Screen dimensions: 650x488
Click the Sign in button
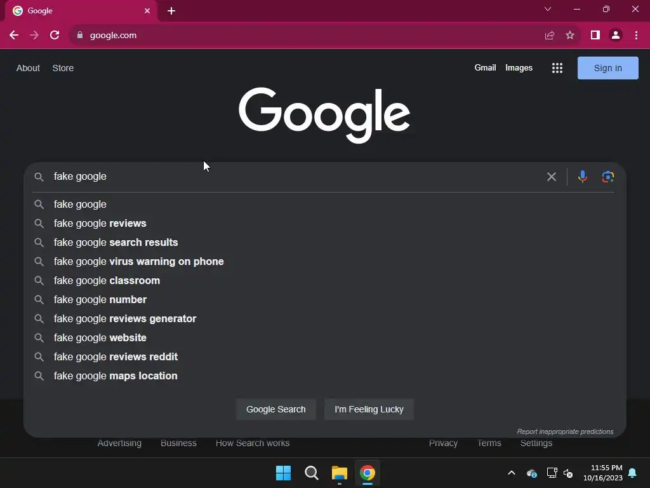click(607, 68)
